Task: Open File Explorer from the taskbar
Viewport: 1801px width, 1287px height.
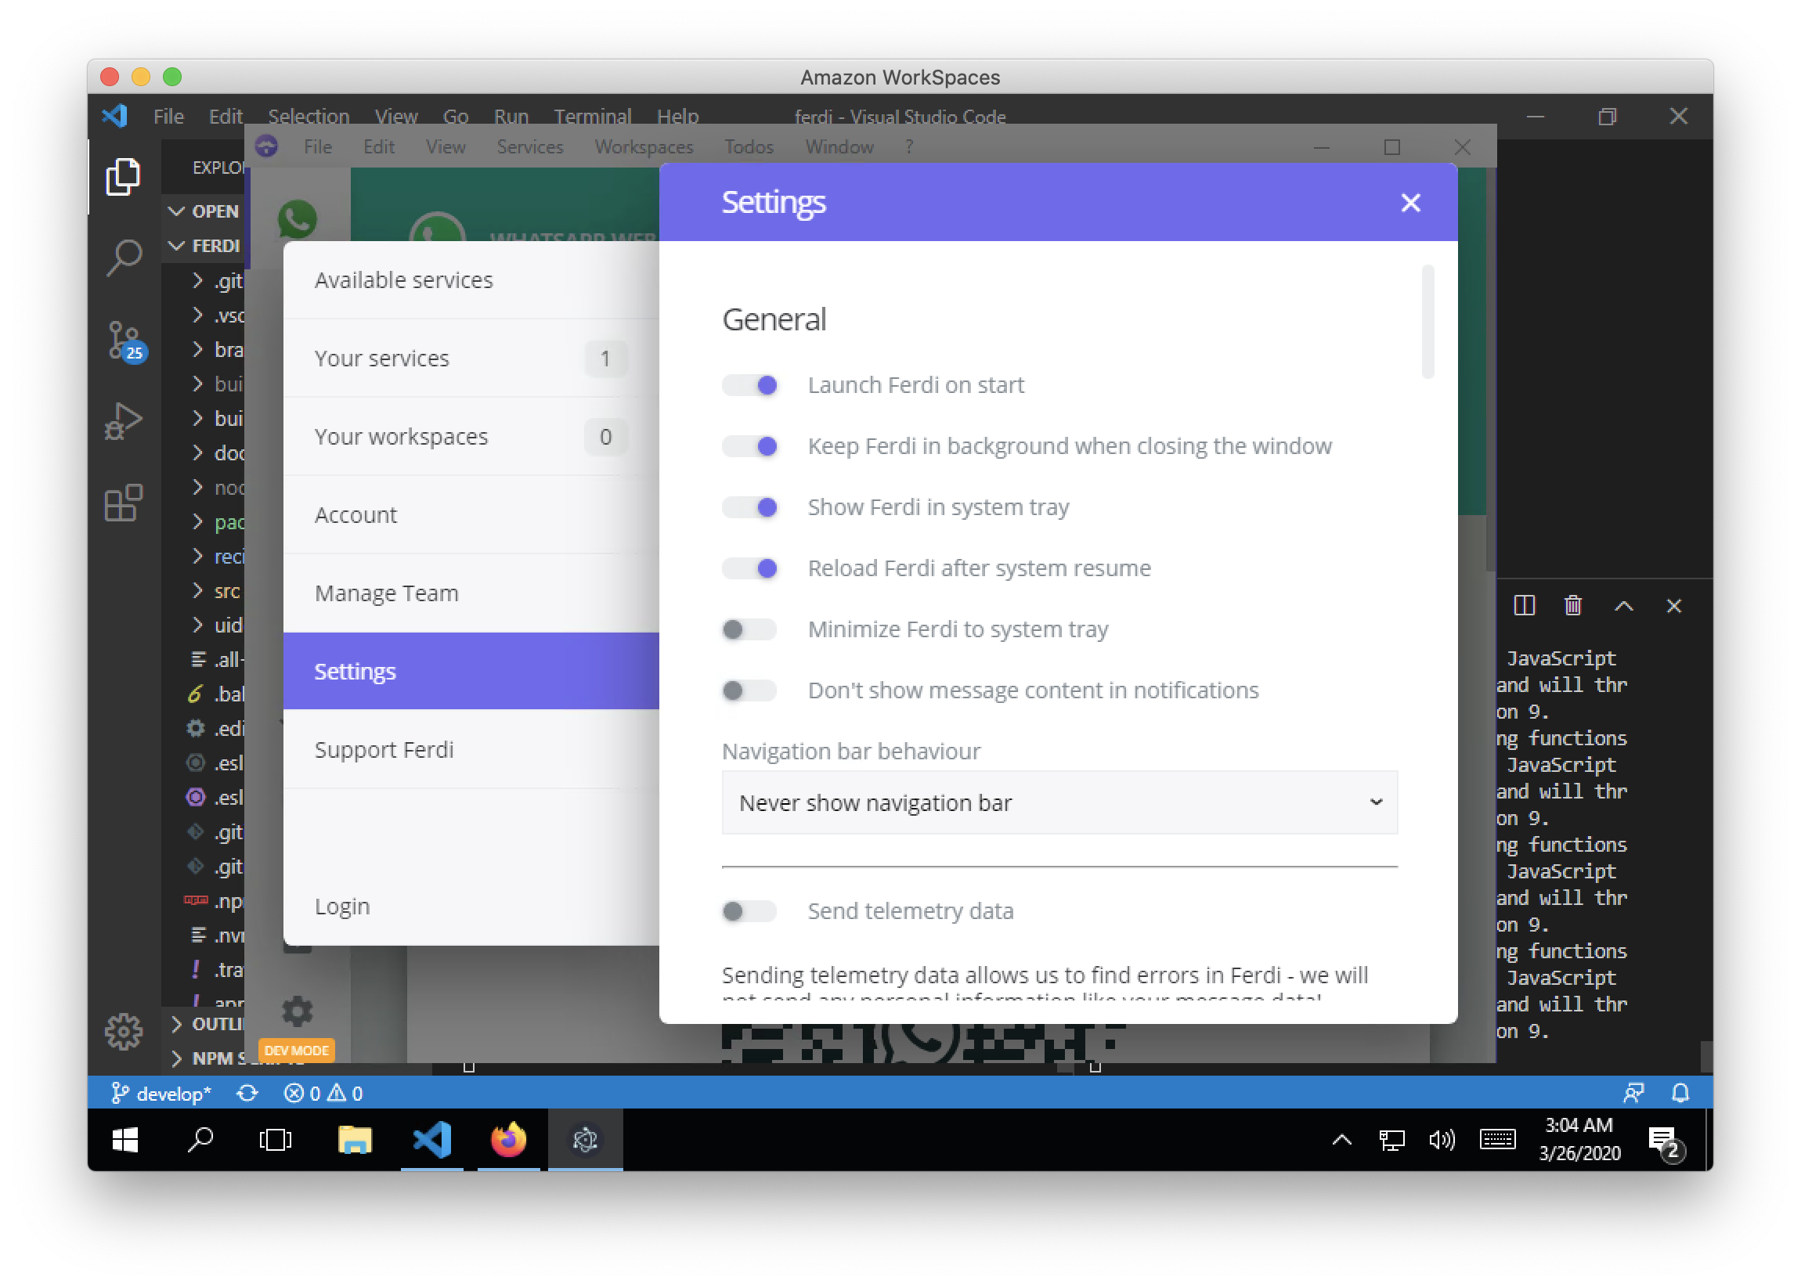Action: [x=355, y=1140]
